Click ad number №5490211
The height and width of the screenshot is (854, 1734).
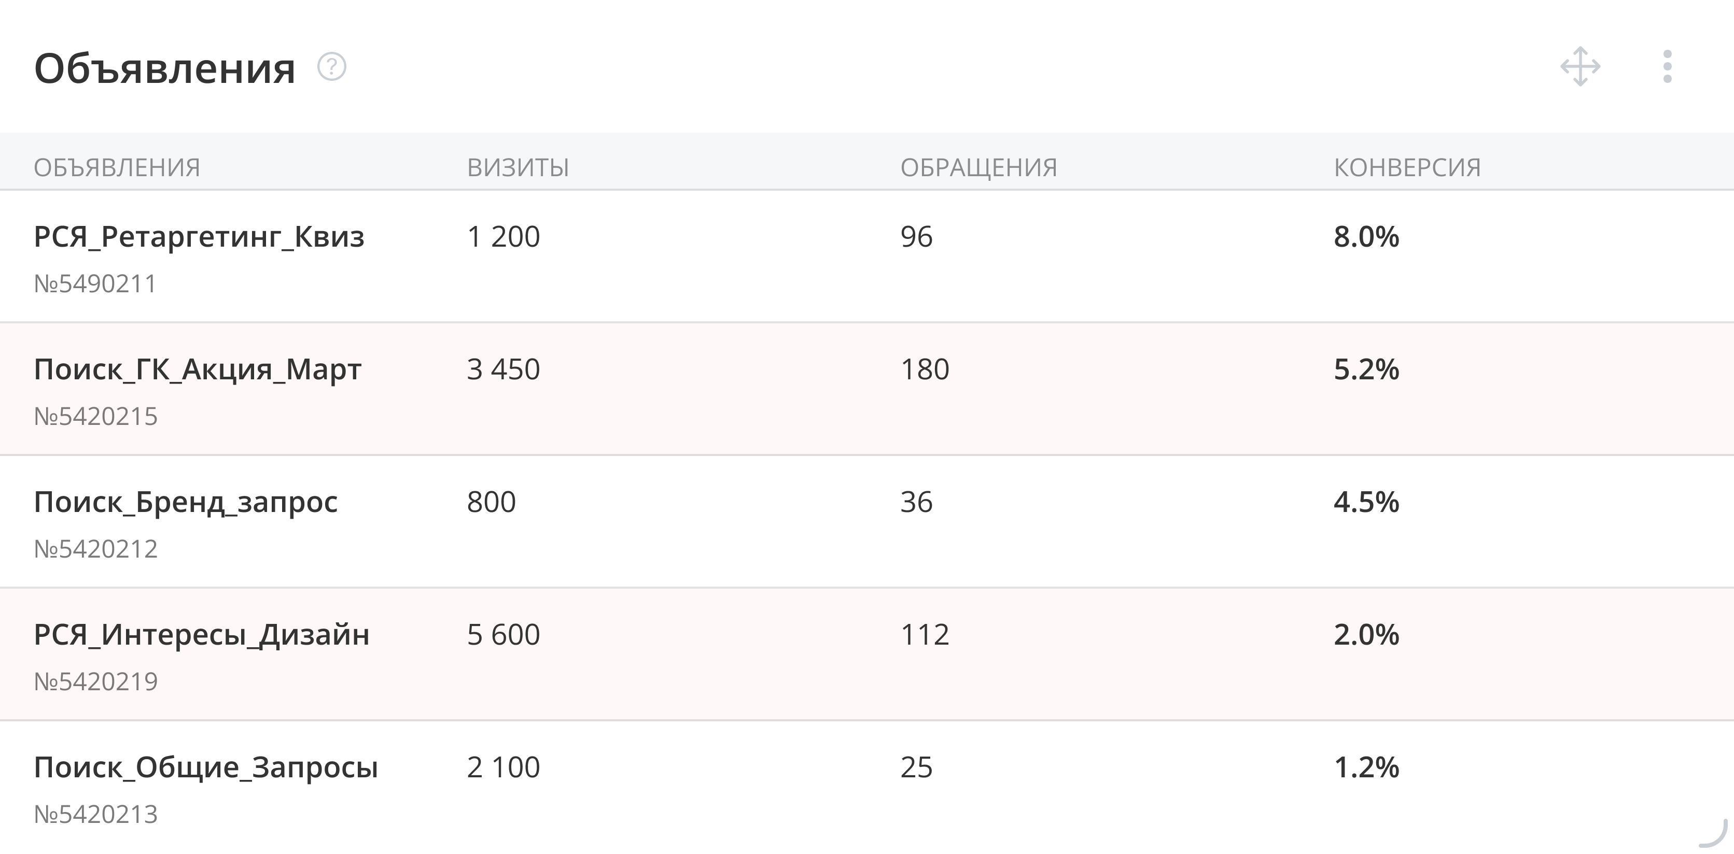click(x=95, y=284)
